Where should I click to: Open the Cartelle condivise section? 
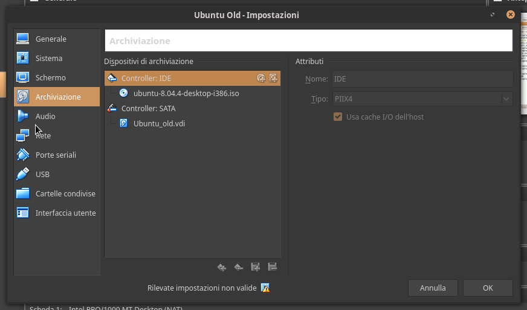pos(57,193)
